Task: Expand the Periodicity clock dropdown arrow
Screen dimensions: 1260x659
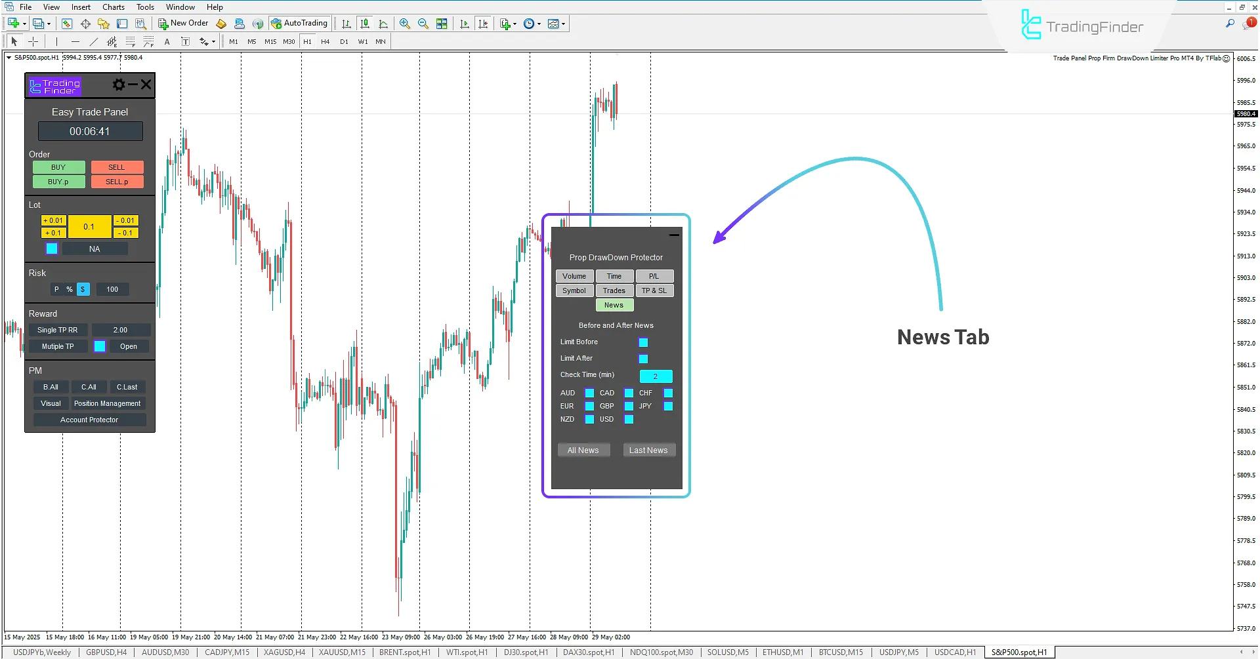Action: coord(539,24)
